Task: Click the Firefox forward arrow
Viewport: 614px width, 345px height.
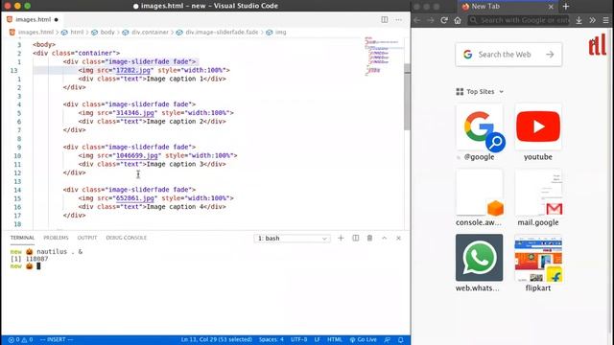Action: (431, 20)
